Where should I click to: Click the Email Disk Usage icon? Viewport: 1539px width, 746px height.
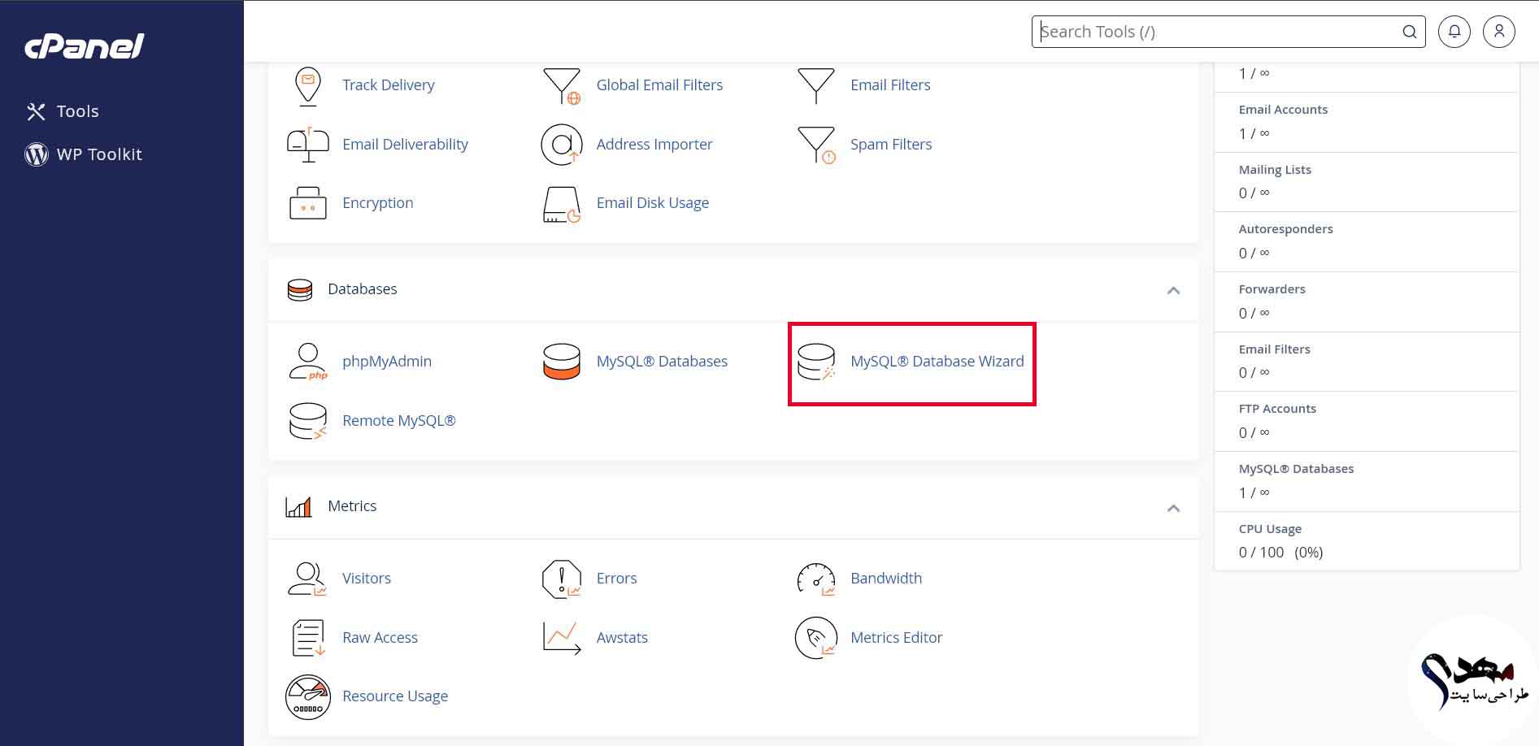[x=562, y=204]
